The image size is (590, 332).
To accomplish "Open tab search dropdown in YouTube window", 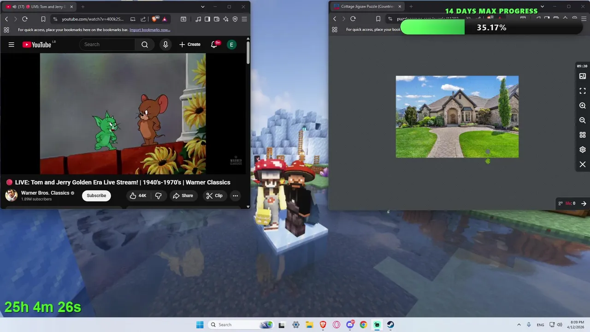I will (x=202, y=6).
